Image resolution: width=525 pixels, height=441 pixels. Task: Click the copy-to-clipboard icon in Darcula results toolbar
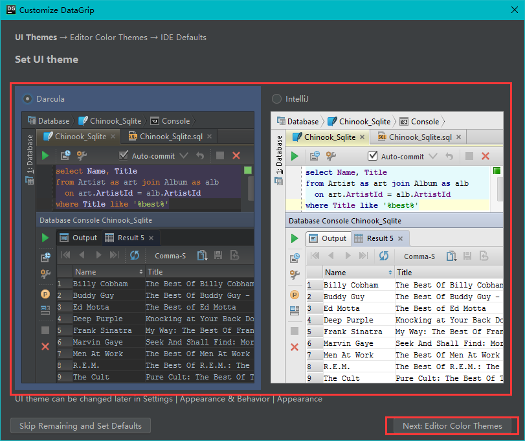[202, 256]
